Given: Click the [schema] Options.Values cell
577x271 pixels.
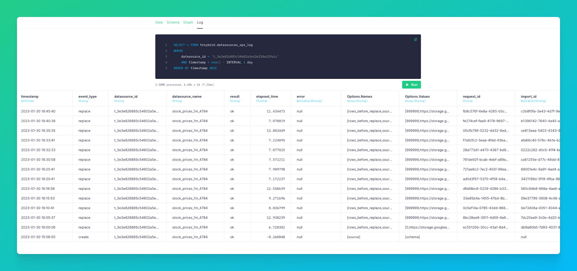Looking at the screenshot, I should [412, 237].
